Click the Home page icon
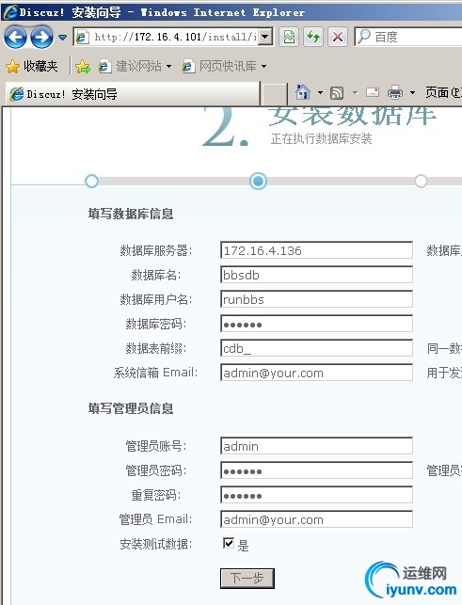Image resolution: width=462 pixels, height=605 pixels. [x=303, y=92]
